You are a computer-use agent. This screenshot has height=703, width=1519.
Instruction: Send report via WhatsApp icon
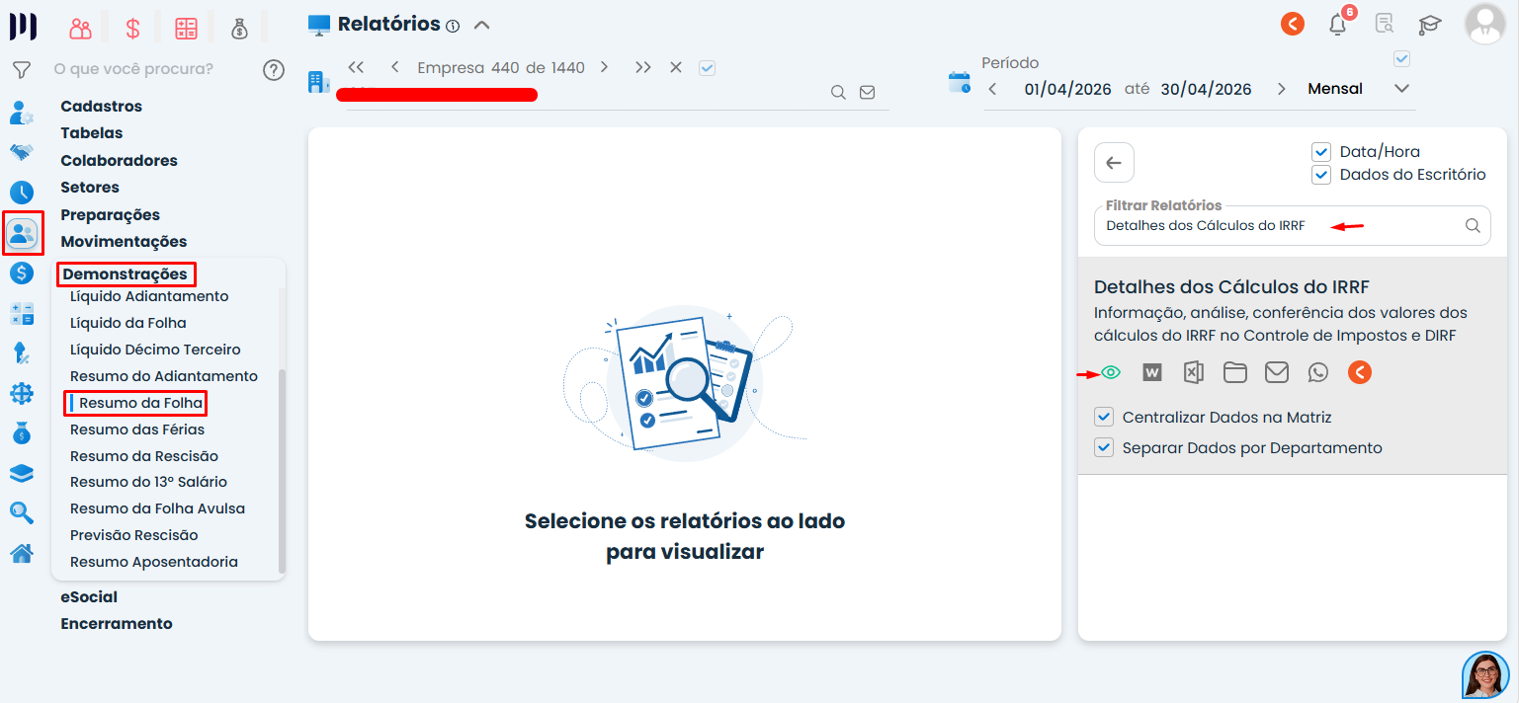click(x=1318, y=372)
